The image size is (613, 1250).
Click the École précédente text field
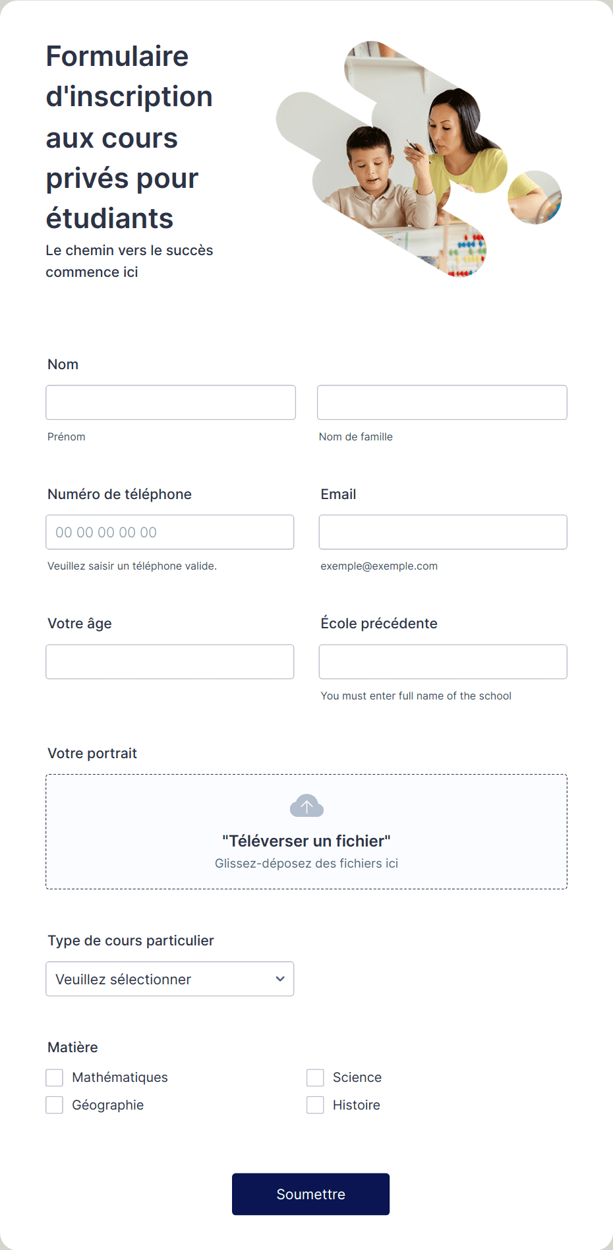443,662
